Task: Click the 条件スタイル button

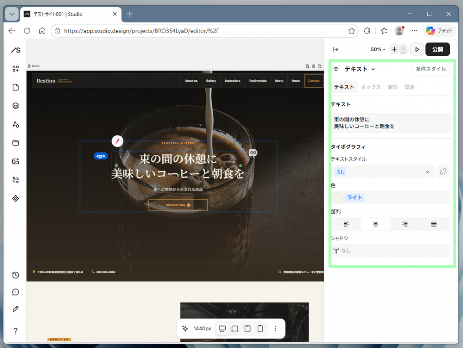Action: (x=430, y=69)
